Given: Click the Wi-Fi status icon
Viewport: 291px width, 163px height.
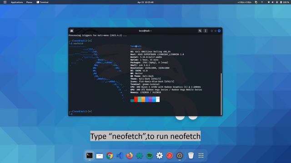Looking at the screenshot, I should (x=269, y=2).
